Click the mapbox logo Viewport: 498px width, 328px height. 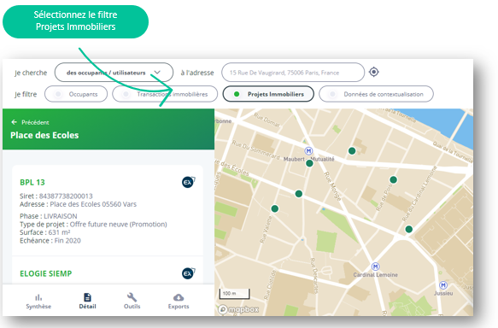[238, 309]
